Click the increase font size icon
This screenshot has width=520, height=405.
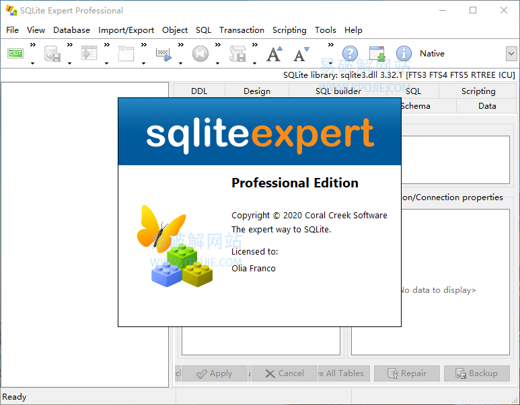point(274,54)
